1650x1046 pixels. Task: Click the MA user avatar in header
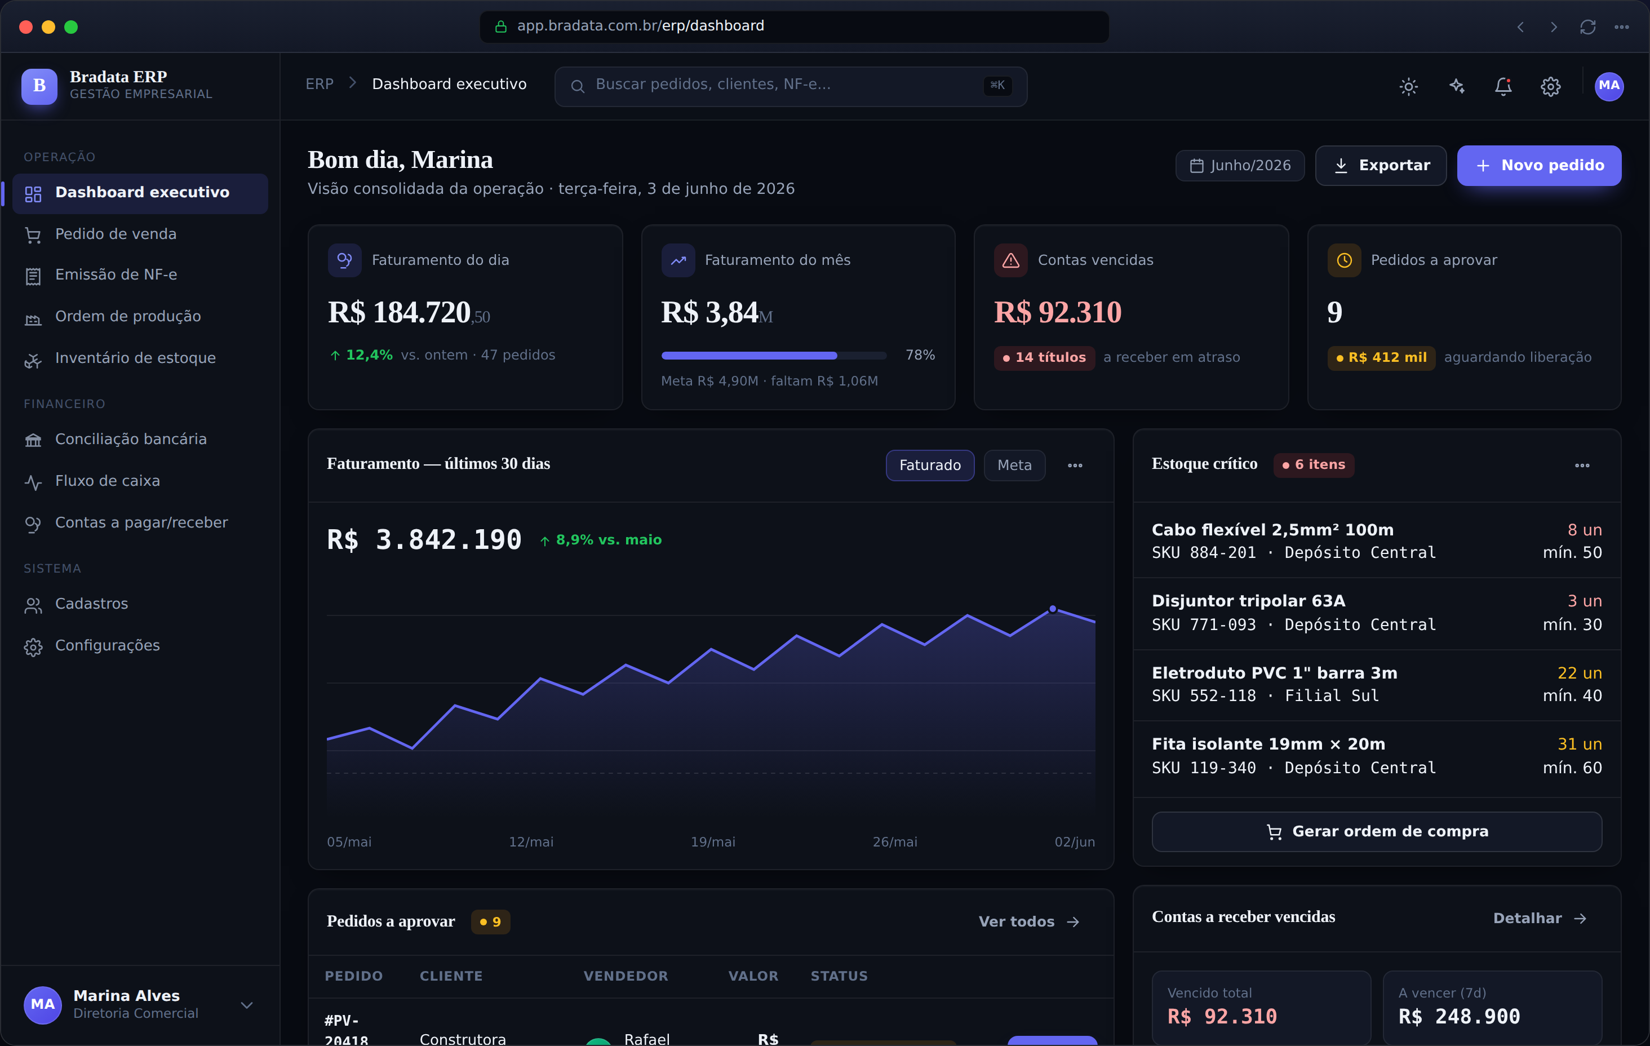tap(1609, 86)
